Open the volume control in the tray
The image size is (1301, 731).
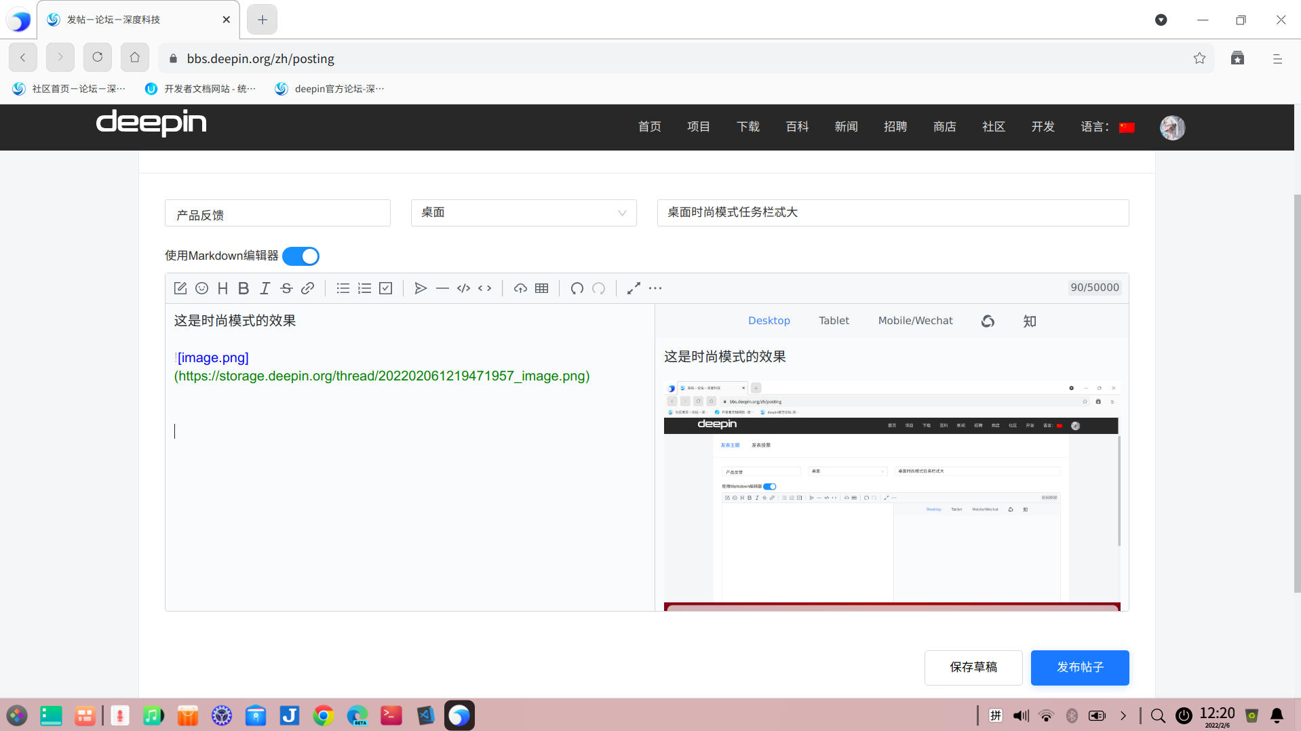[x=1021, y=715]
